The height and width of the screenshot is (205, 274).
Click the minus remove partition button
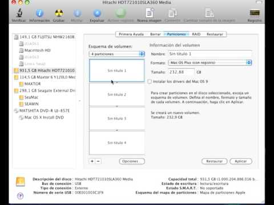coord(98,161)
